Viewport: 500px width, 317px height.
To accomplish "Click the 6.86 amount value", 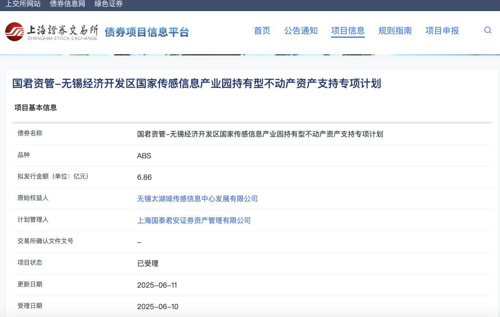I will (144, 177).
